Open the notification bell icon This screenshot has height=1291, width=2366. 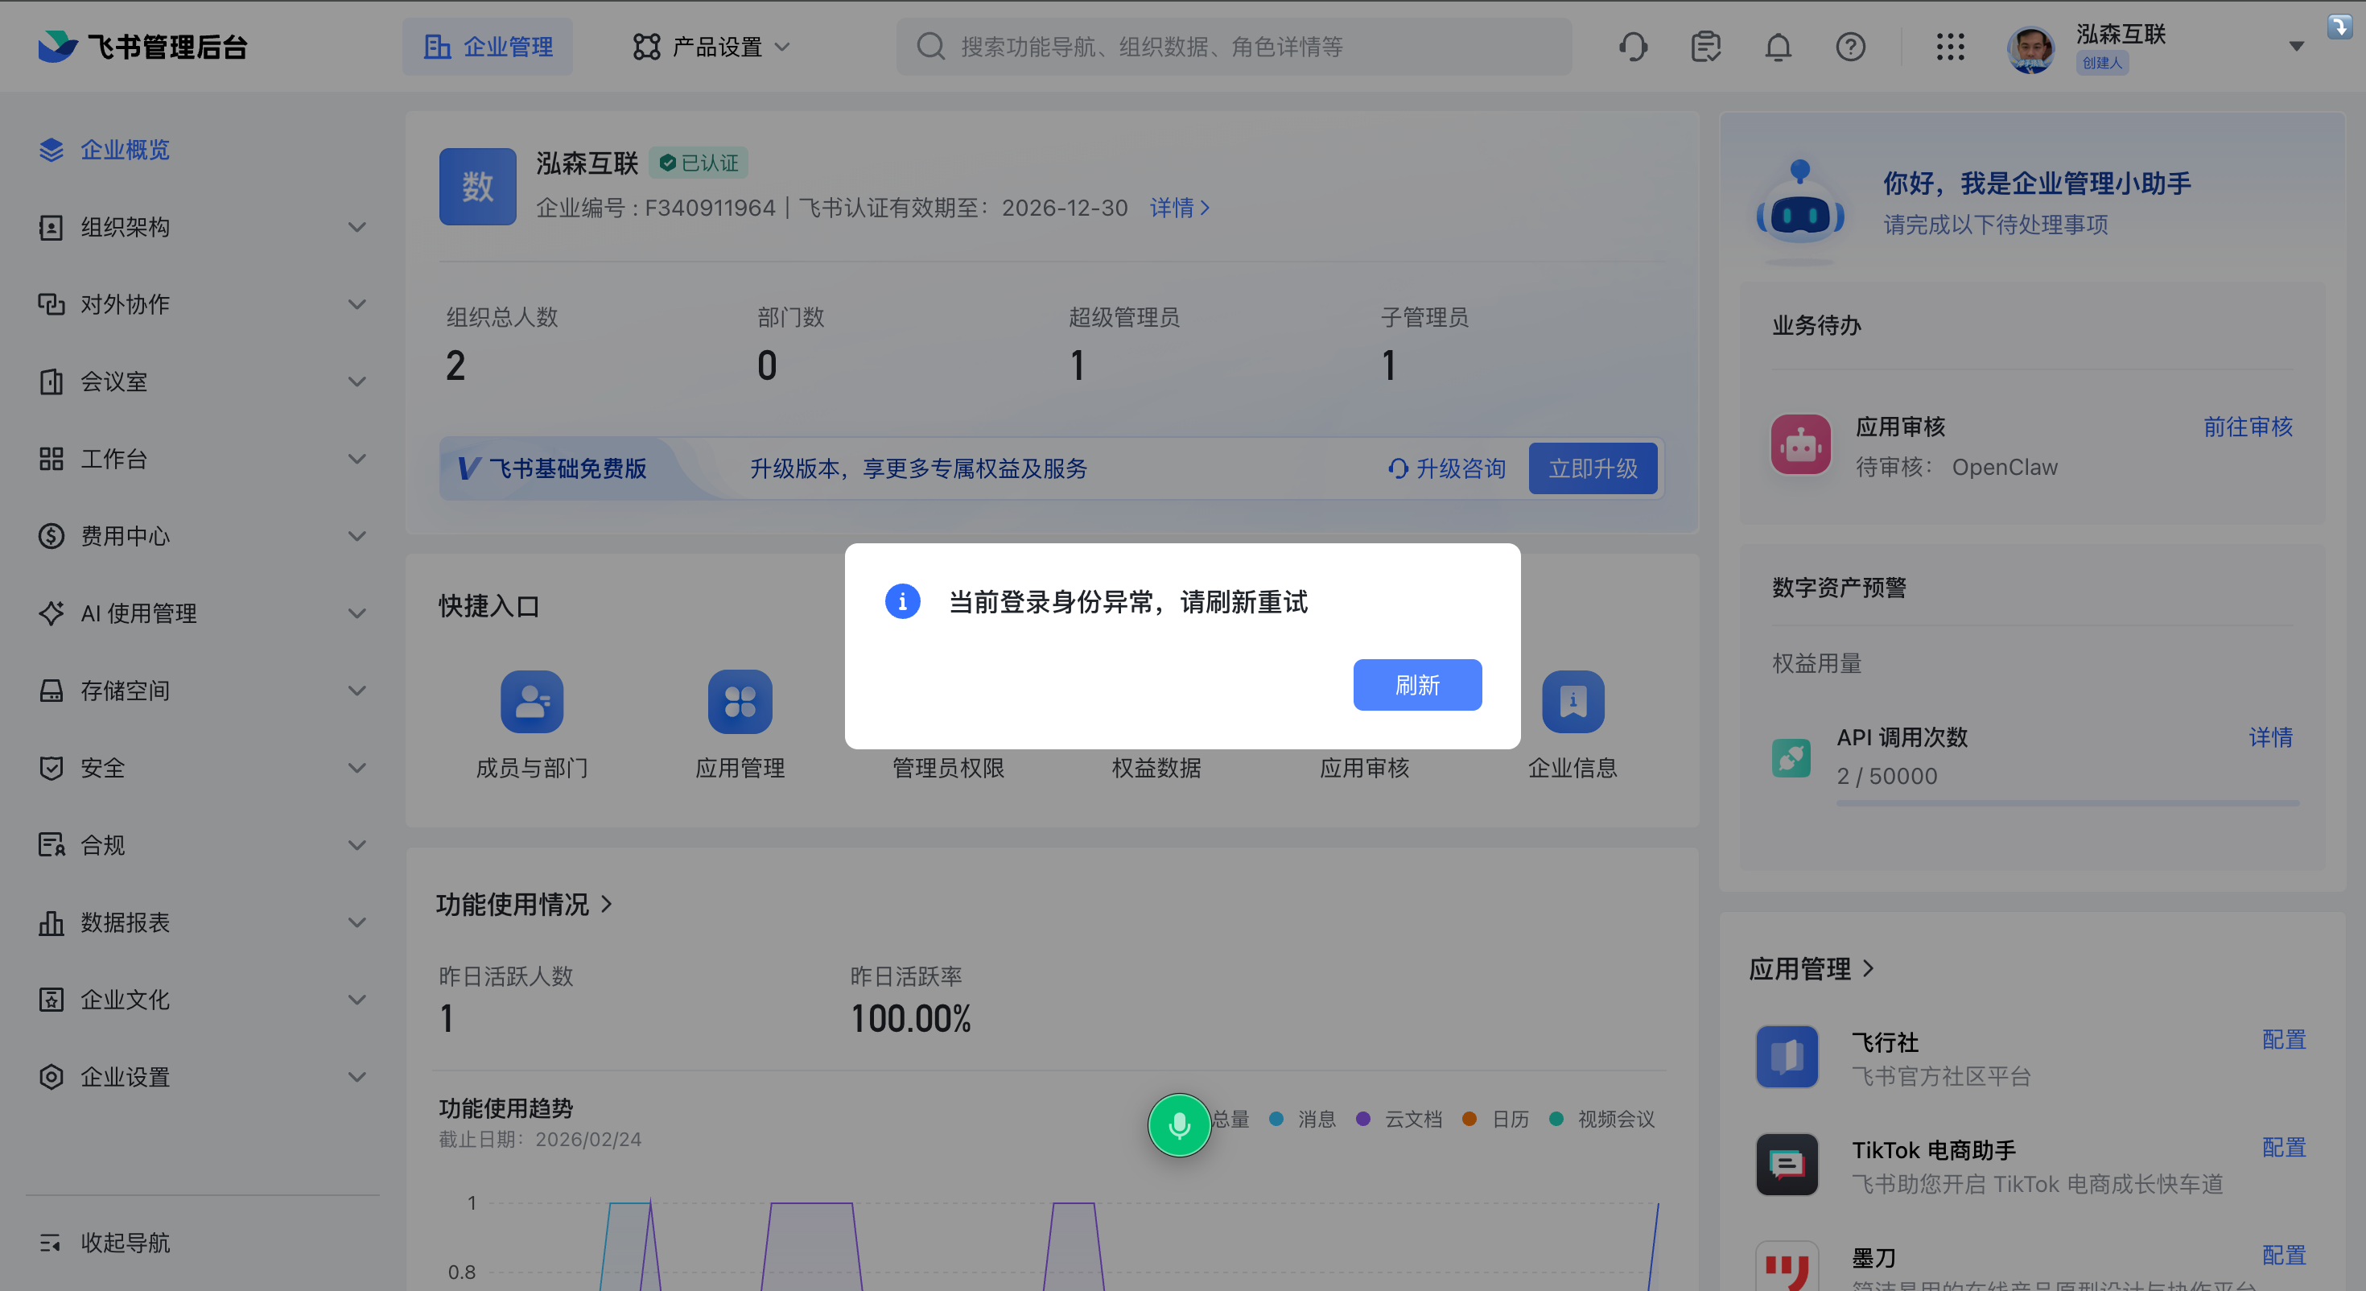1779,46
